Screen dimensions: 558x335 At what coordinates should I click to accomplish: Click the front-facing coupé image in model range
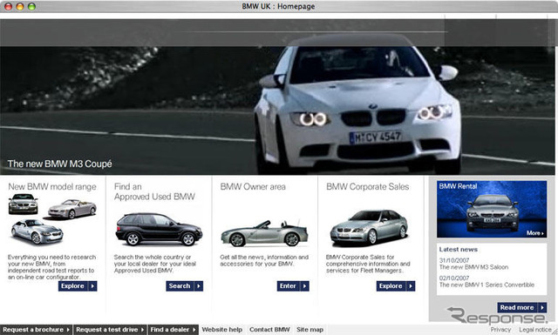(24, 204)
